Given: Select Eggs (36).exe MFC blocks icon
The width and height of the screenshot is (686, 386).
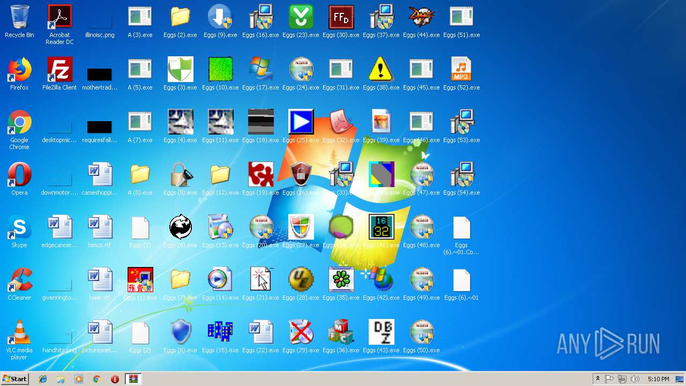Looking at the screenshot, I should [x=341, y=337].
